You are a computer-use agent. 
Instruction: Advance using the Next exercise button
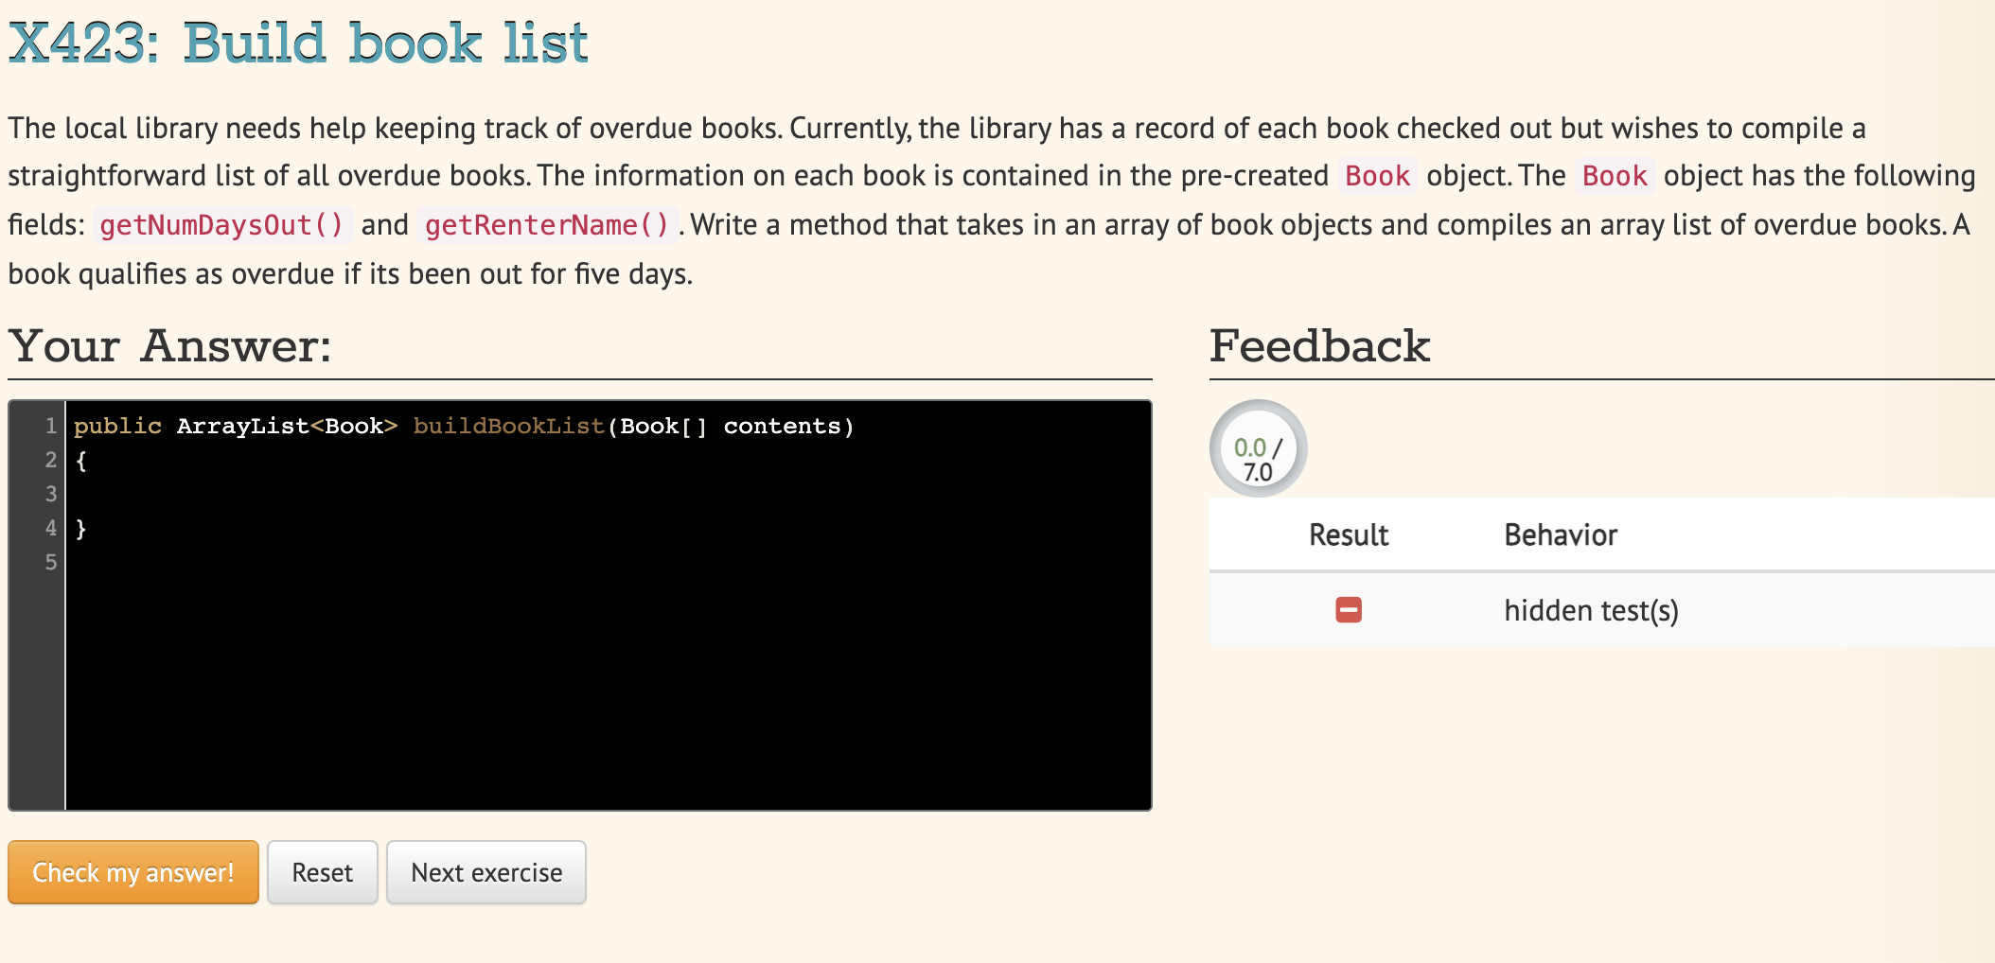tap(486, 872)
